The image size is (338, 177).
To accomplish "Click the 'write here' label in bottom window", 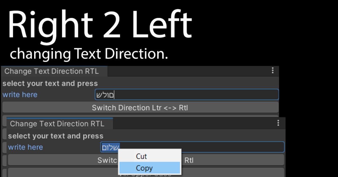I will (25, 147).
